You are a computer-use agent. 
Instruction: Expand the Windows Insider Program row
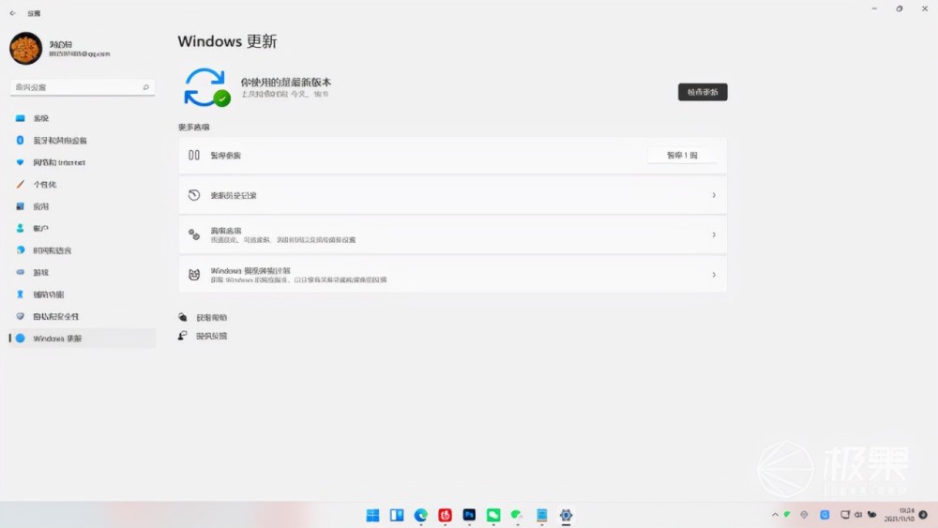pos(452,275)
